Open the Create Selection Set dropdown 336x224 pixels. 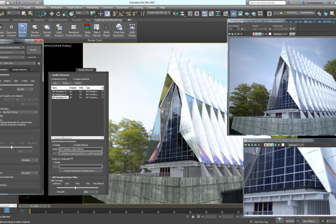[159, 13]
